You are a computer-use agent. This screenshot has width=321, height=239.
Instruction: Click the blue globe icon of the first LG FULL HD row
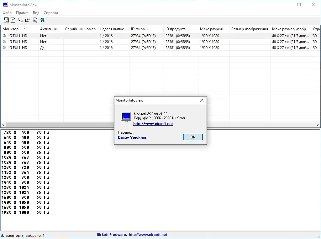coord(4,36)
